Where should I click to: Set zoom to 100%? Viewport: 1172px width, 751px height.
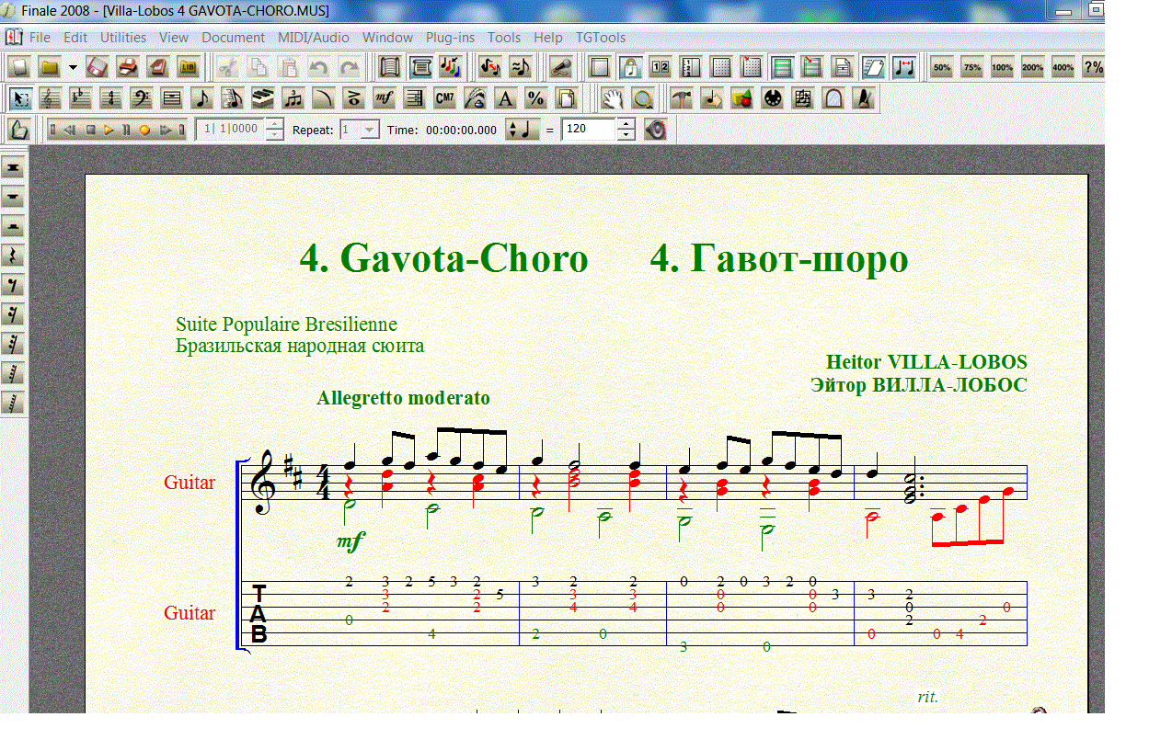click(x=1003, y=67)
